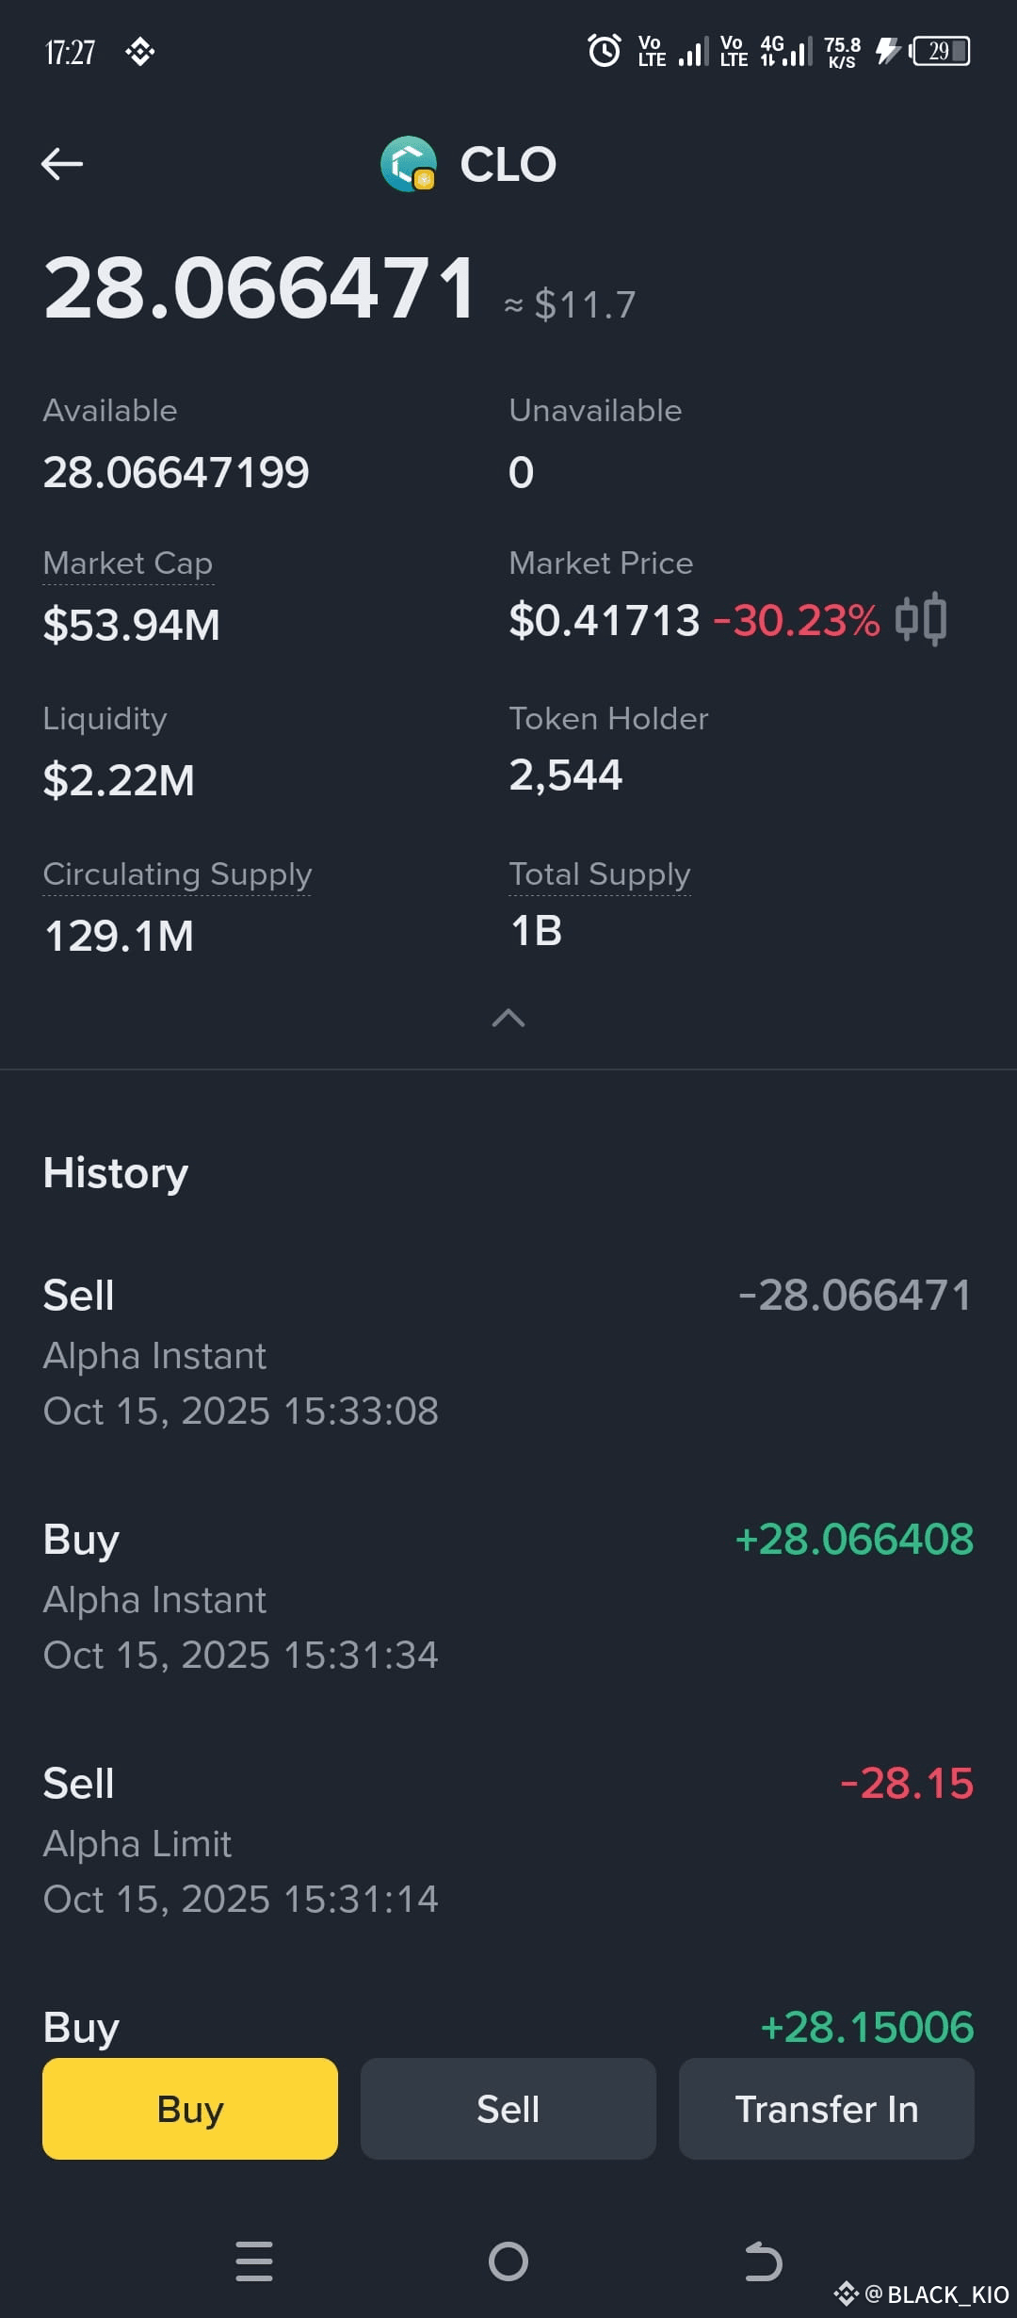Collapse token details with the chevron
Viewport: 1017px width, 2318px height.
(x=508, y=1018)
